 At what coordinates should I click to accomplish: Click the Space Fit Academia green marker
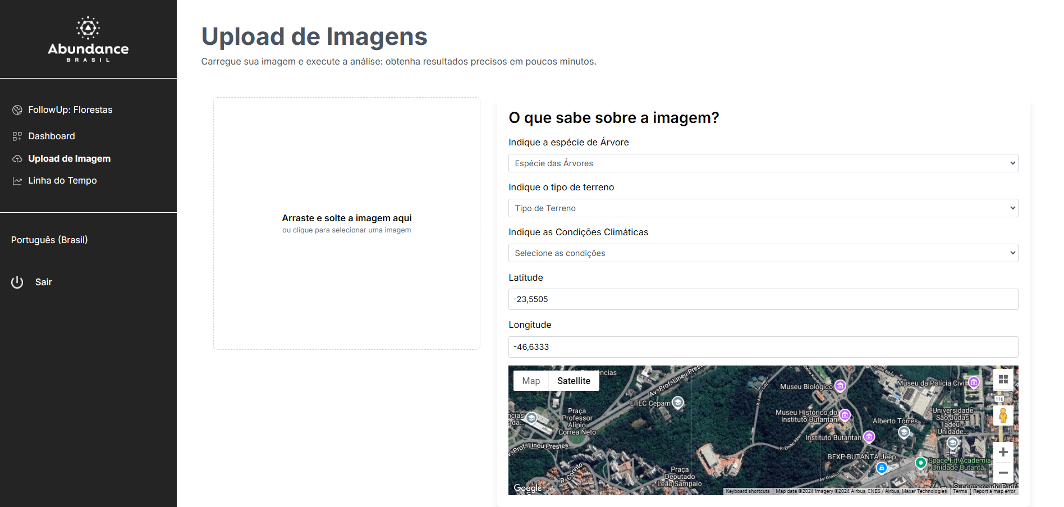[x=920, y=463]
